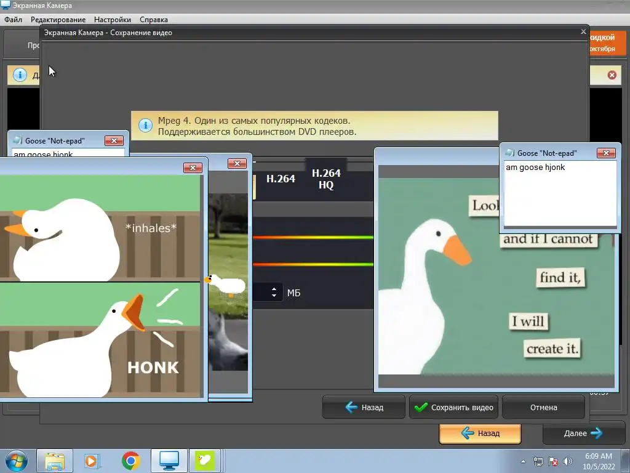Click the Далее button
The height and width of the screenshot is (473, 630).
(x=583, y=434)
